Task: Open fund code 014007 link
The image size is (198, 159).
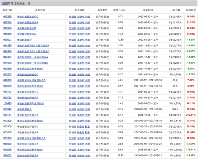Action: pyautogui.click(x=7, y=57)
